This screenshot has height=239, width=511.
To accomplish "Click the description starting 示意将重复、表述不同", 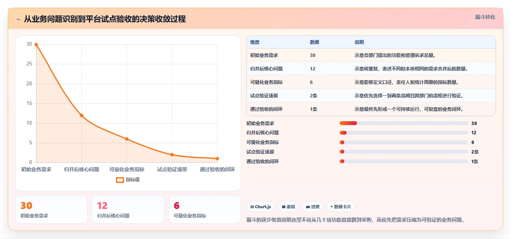I will tap(411, 69).
